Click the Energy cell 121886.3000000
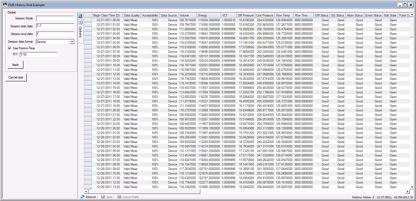Screen dimensions: 416x201 point(209,187)
